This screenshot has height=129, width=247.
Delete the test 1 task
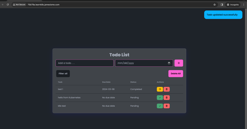(x=167, y=89)
